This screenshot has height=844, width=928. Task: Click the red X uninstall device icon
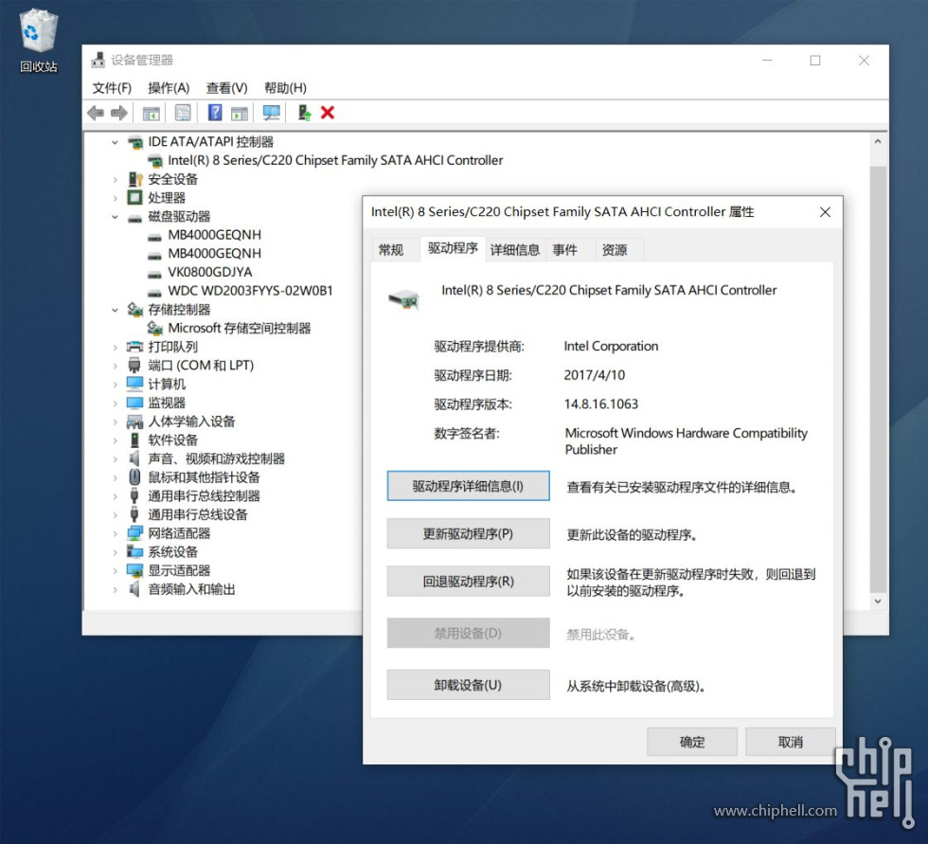pyautogui.click(x=328, y=113)
